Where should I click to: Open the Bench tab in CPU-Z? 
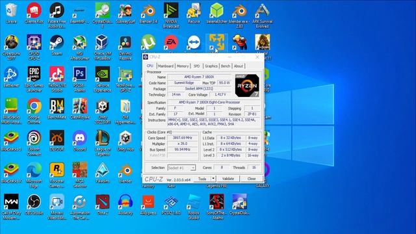tap(226, 66)
